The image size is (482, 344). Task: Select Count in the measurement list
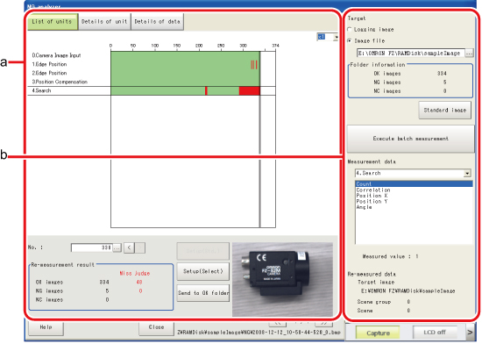pyautogui.click(x=414, y=184)
